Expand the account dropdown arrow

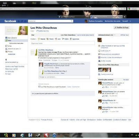(x=130, y=21)
